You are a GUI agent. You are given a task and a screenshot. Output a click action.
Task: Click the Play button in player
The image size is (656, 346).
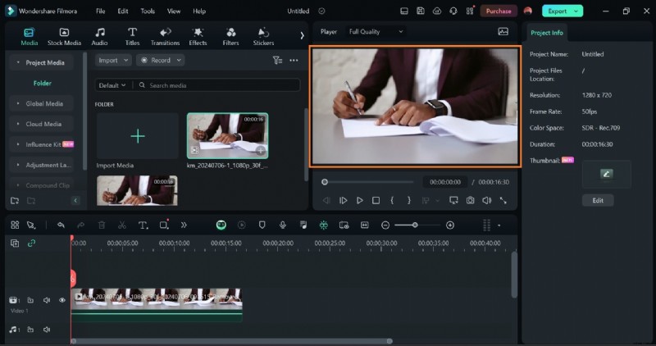(359, 200)
